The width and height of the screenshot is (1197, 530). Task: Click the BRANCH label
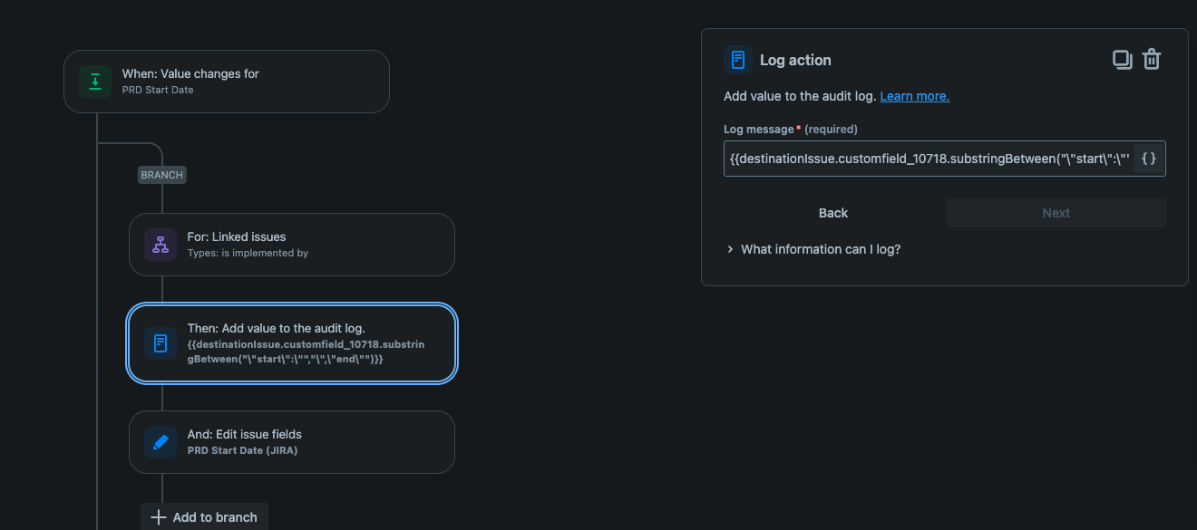pyautogui.click(x=161, y=175)
